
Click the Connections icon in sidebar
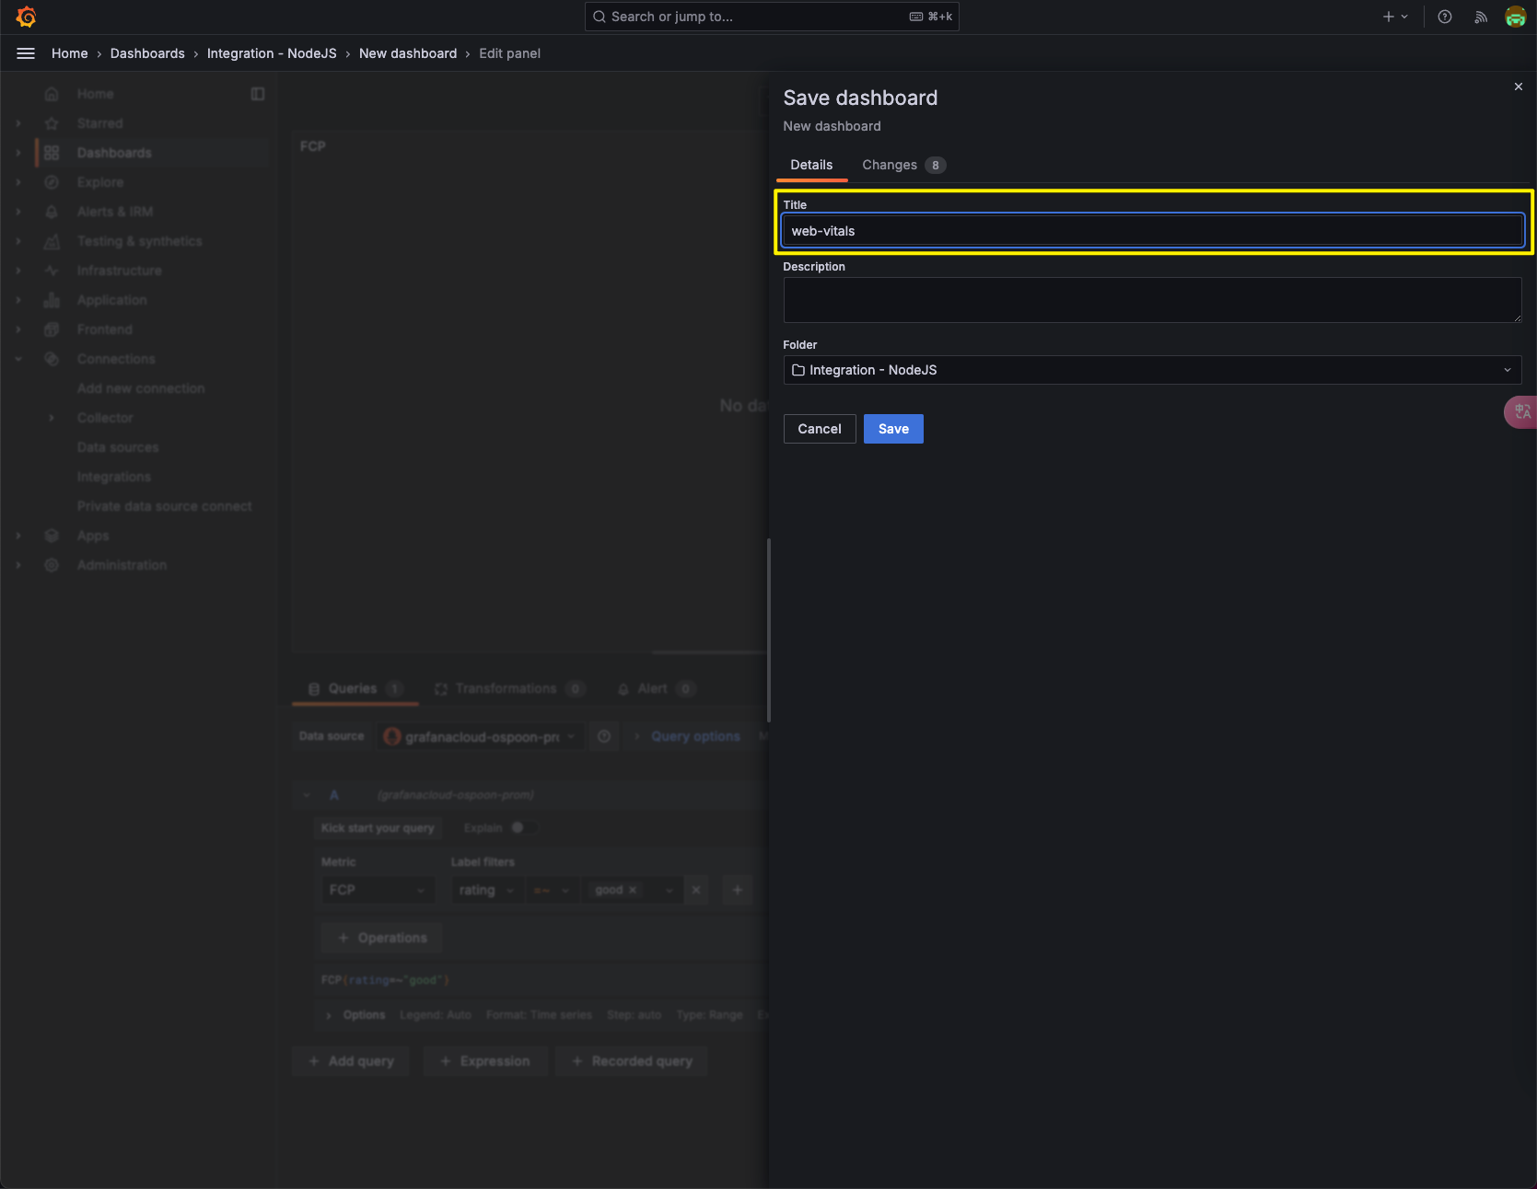(x=52, y=359)
